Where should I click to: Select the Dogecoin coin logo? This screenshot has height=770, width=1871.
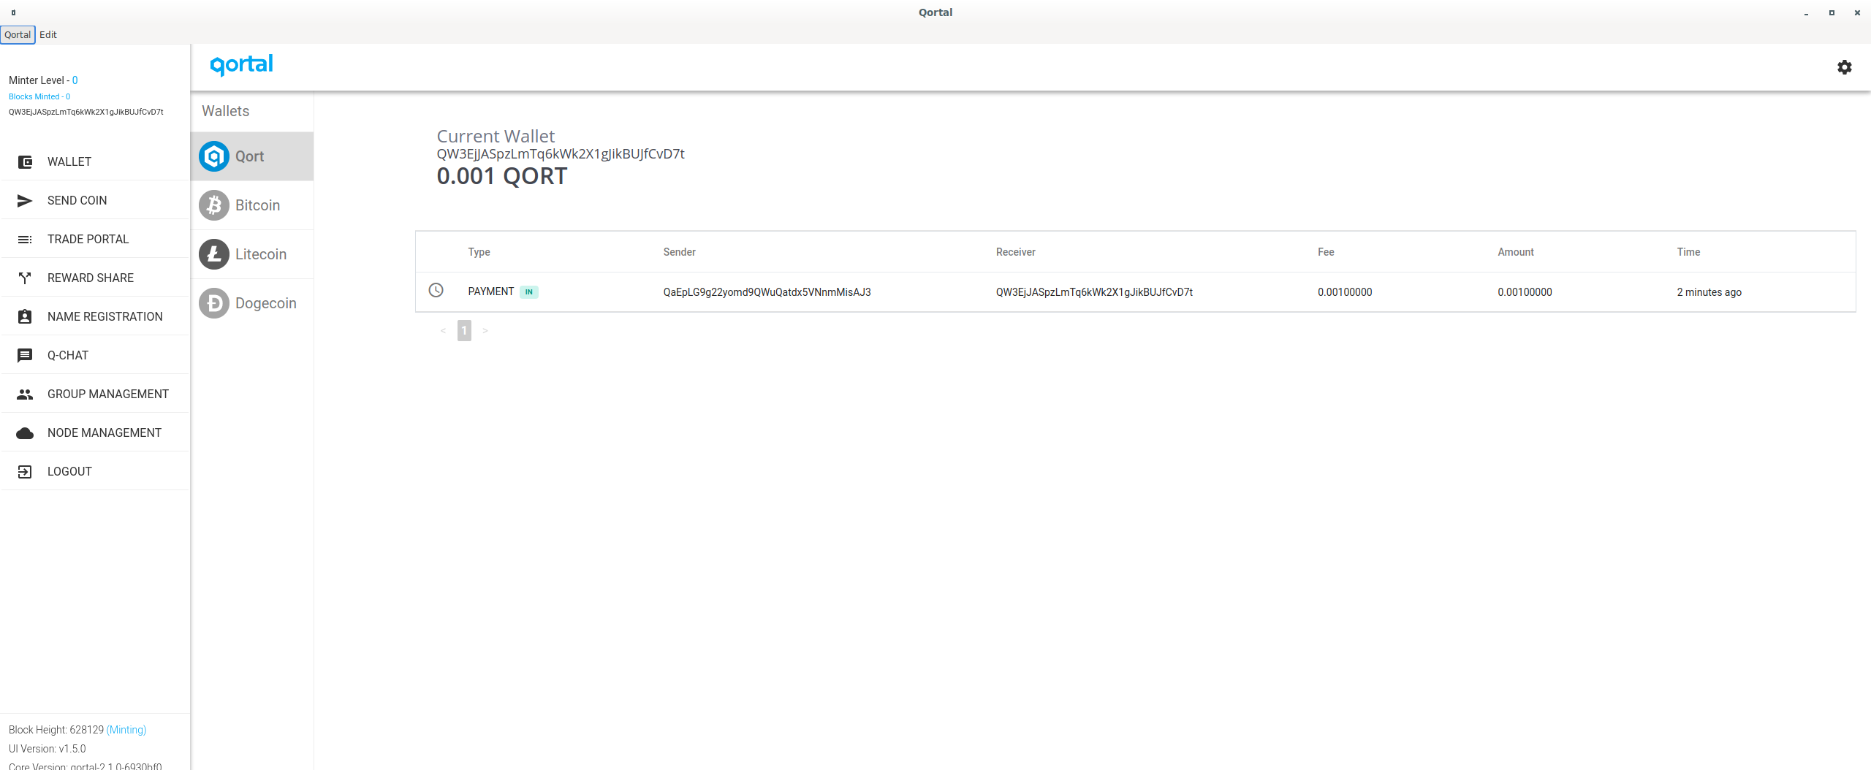point(214,303)
